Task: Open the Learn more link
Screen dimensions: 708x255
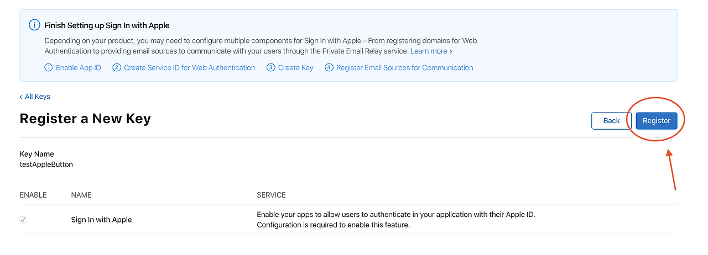Action: pyautogui.click(x=431, y=51)
